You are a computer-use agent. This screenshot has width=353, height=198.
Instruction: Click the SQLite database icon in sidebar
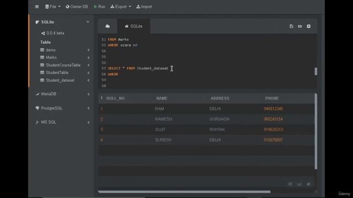tap(37, 22)
